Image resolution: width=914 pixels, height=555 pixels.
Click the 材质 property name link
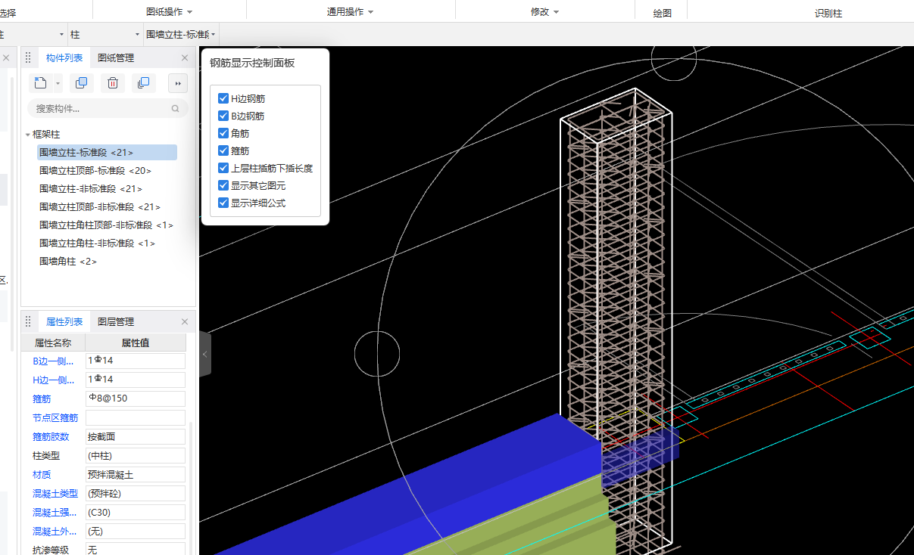[42, 474]
